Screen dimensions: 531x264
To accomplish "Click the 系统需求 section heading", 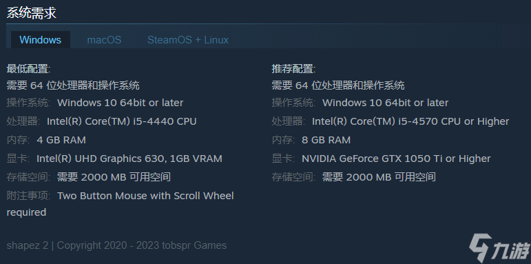I will click(32, 13).
